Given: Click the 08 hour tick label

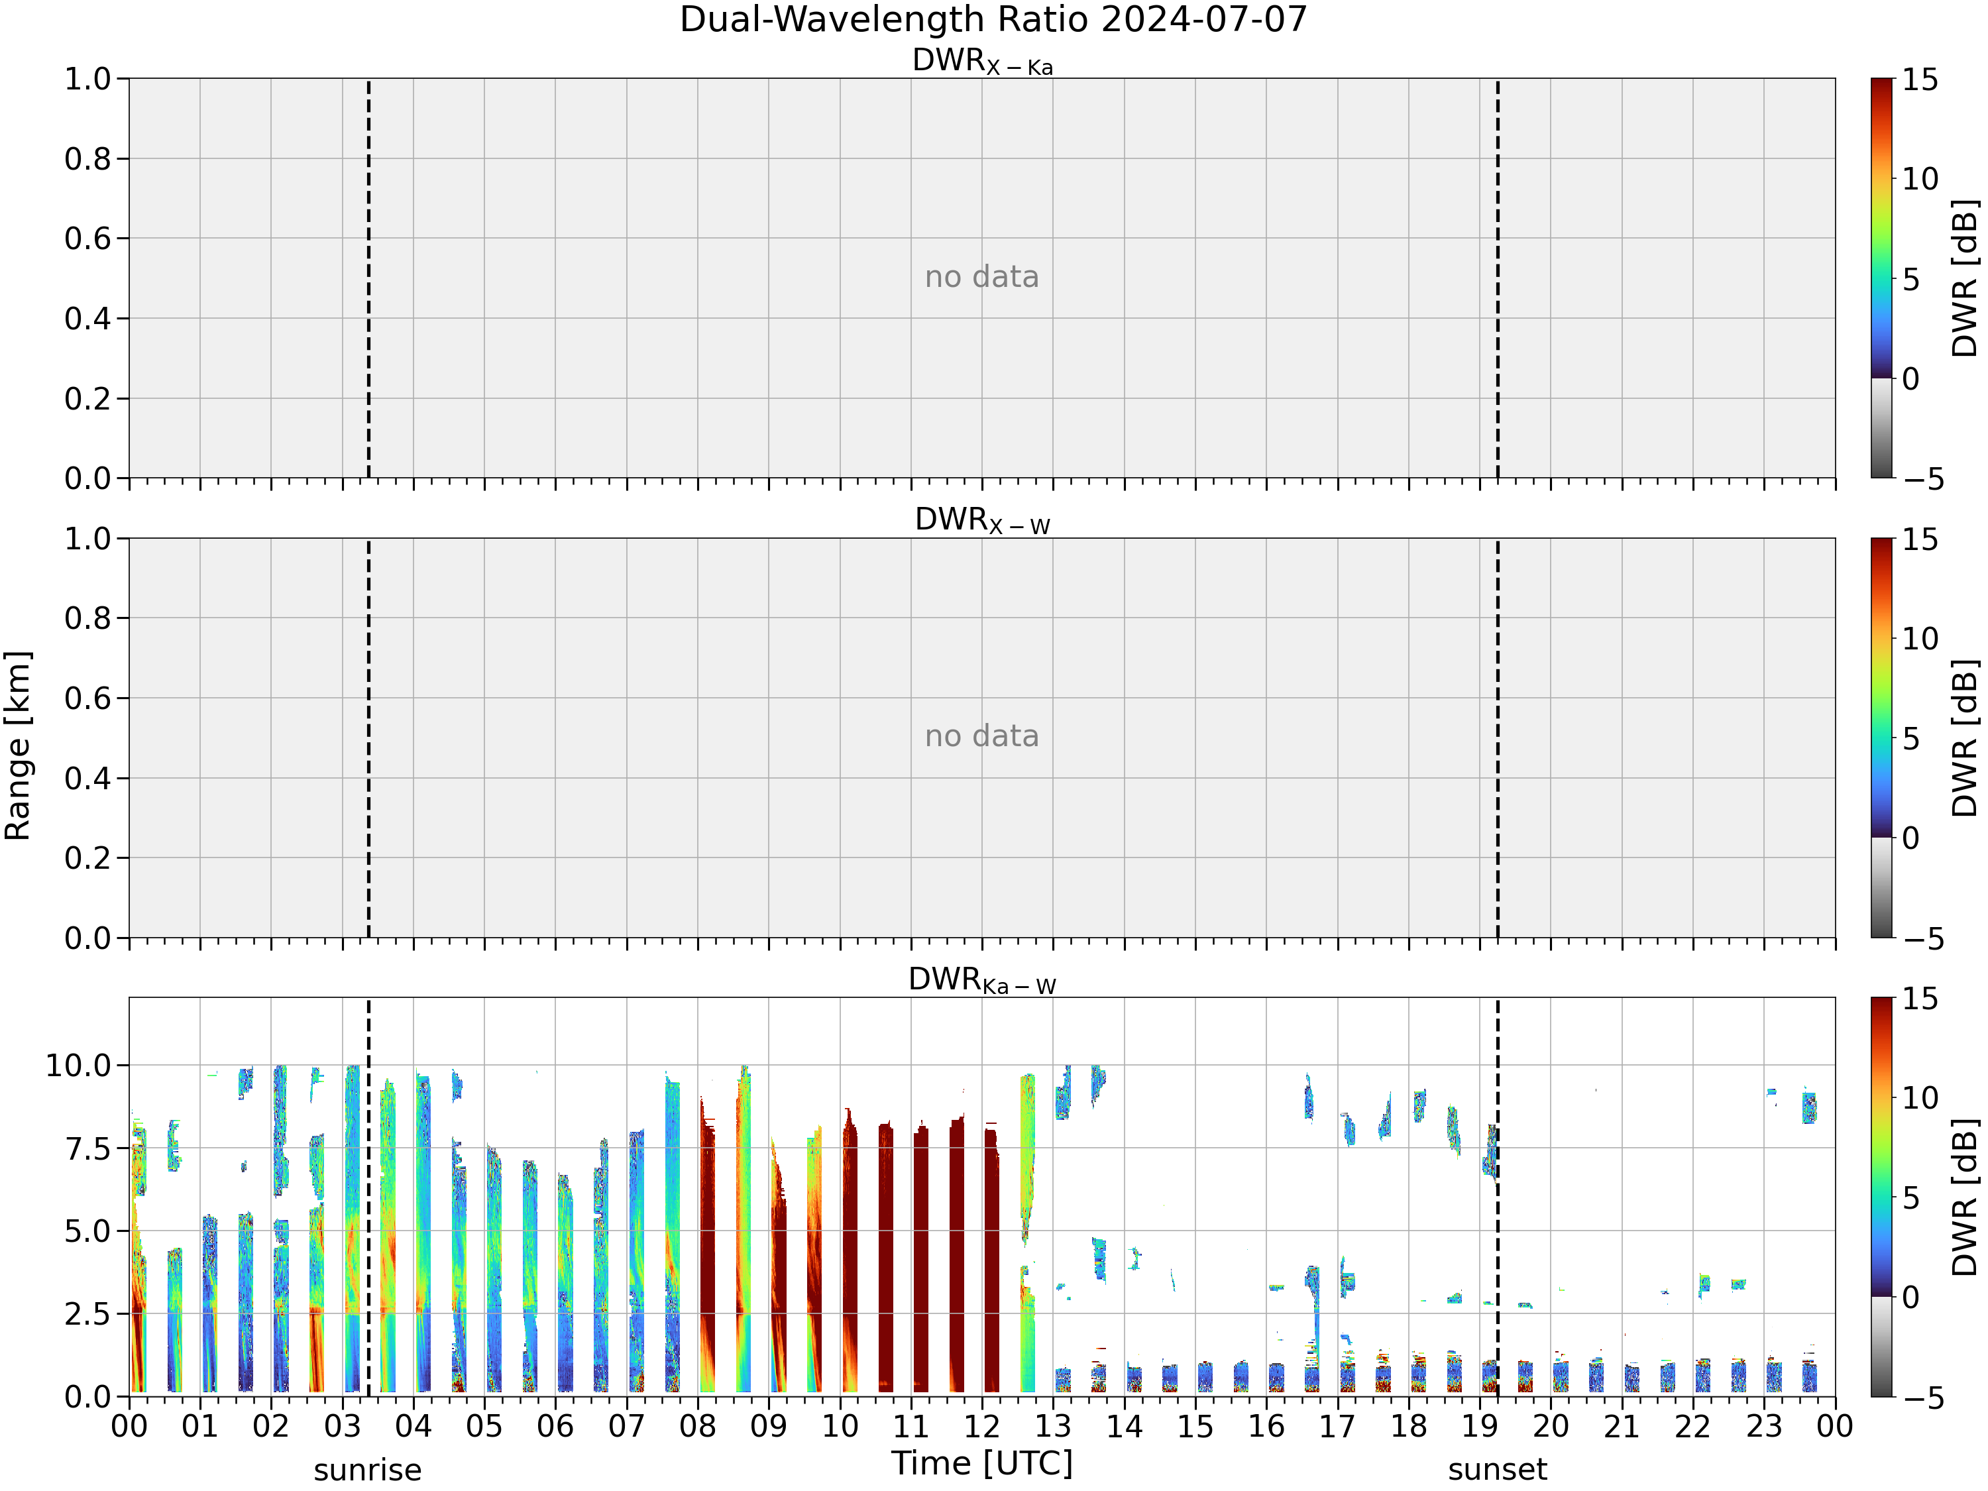Looking at the screenshot, I should (x=697, y=1426).
